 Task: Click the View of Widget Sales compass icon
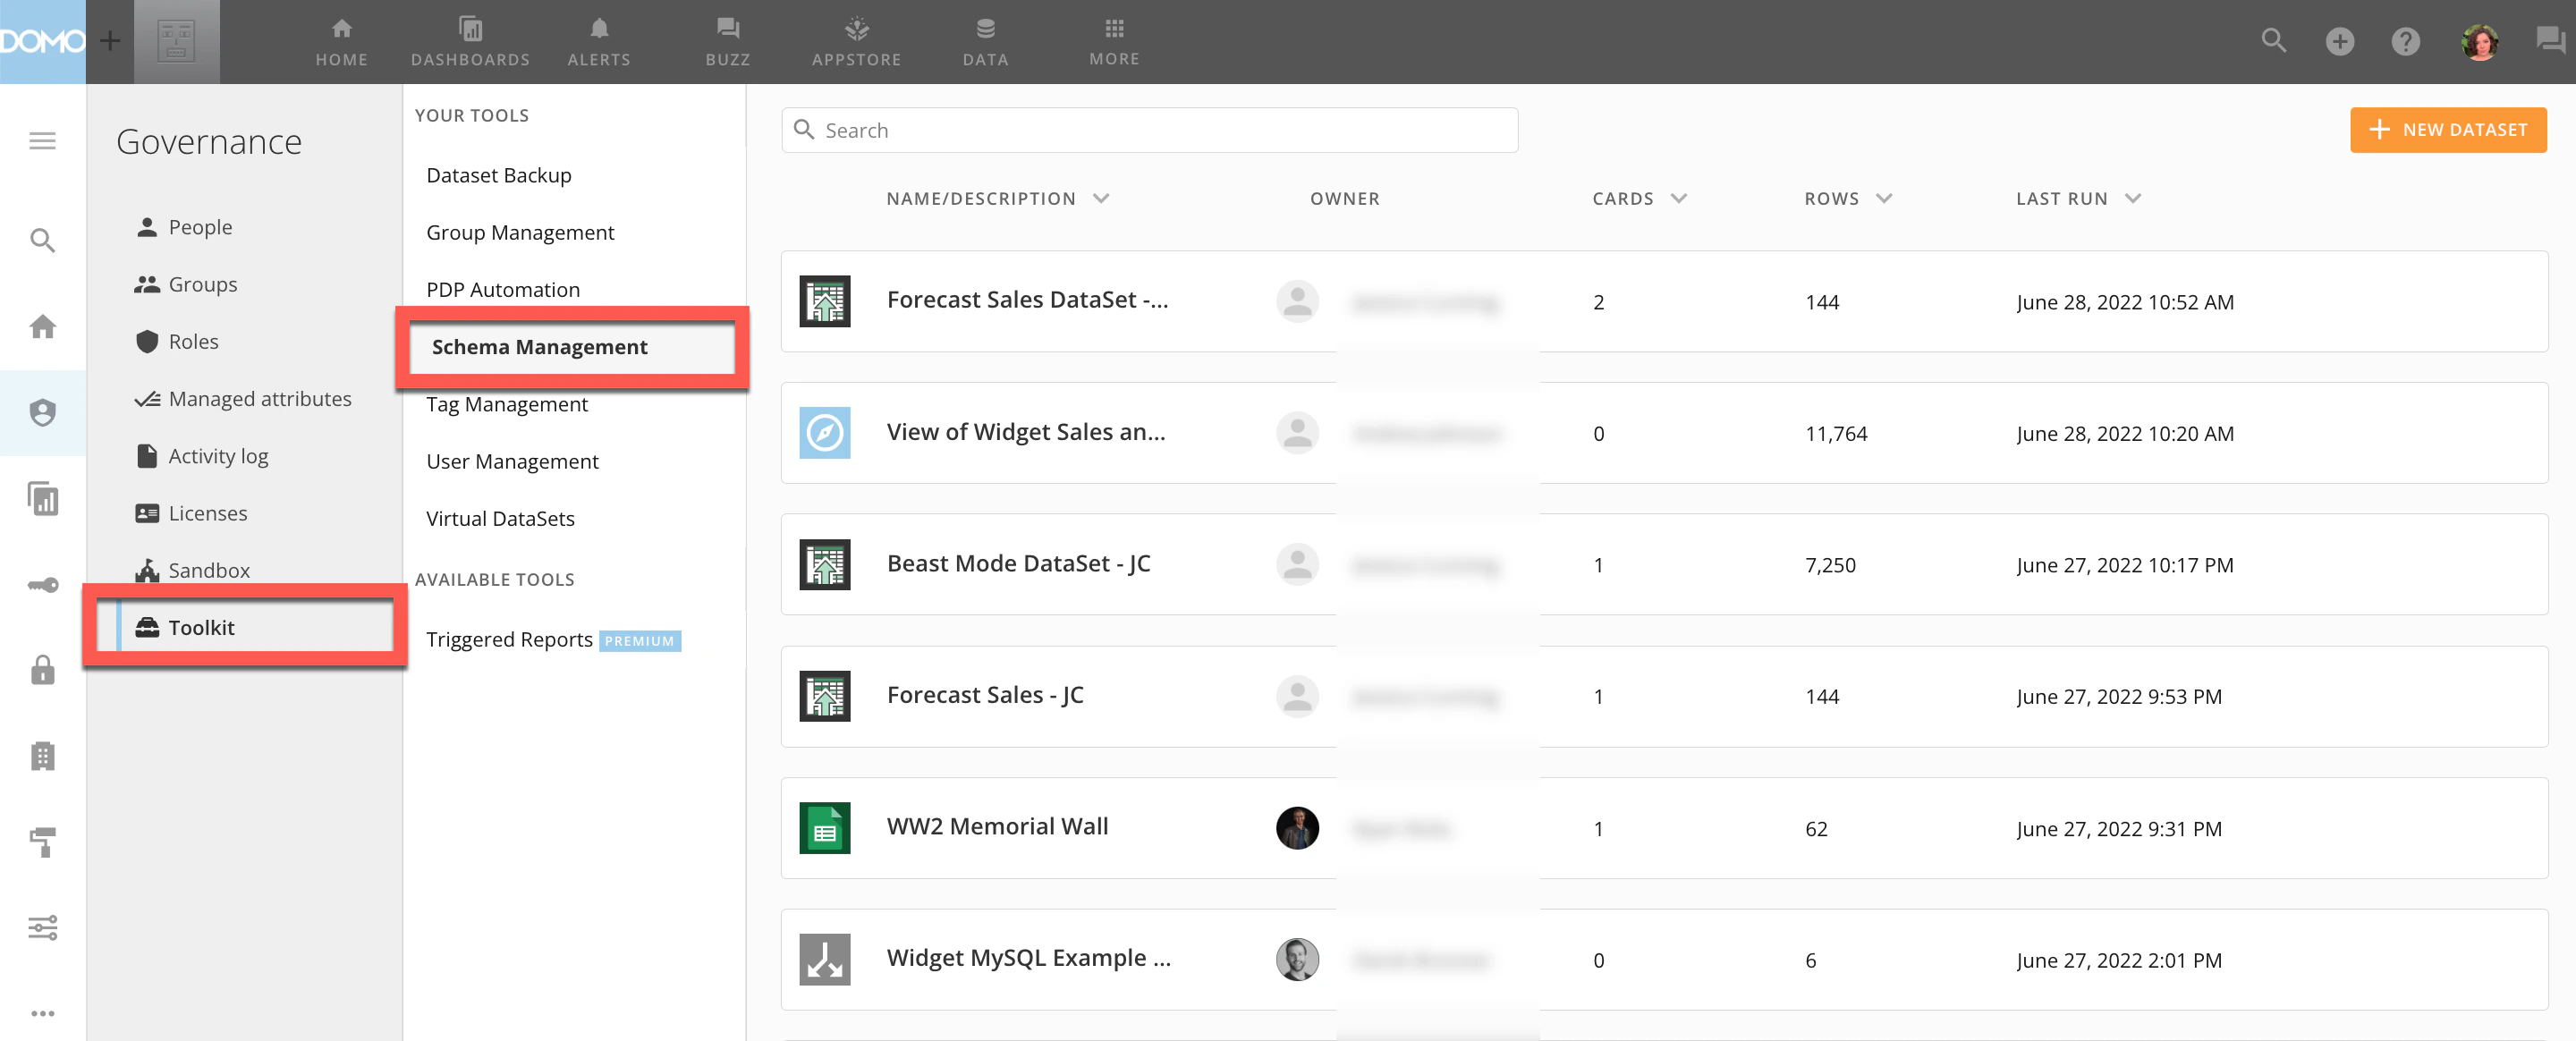(824, 433)
